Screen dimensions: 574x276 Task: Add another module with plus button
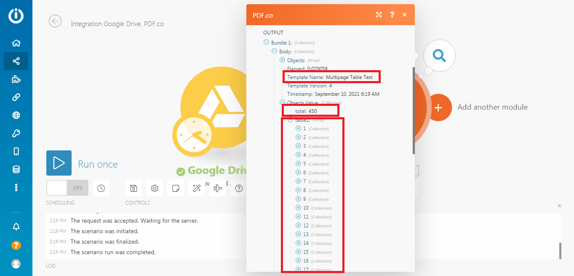tap(438, 108)
